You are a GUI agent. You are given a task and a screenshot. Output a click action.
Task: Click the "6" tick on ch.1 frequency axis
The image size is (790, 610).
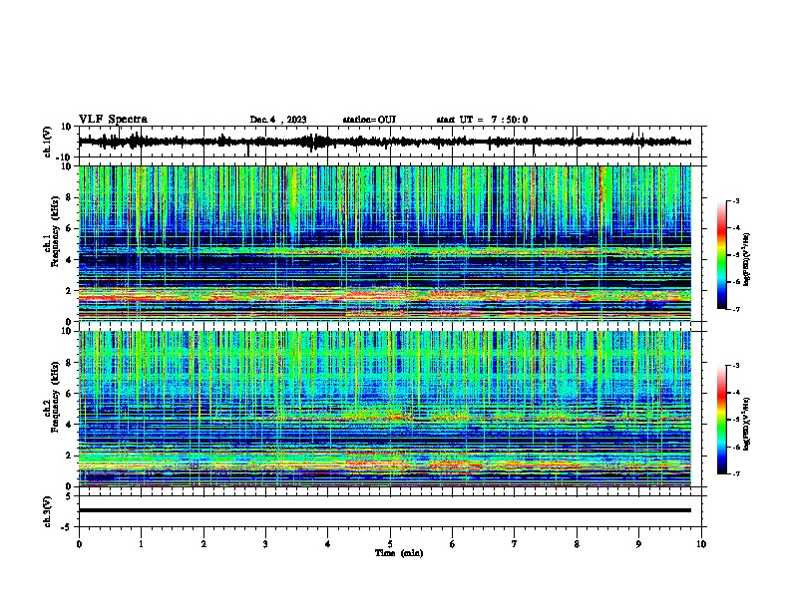69,229
